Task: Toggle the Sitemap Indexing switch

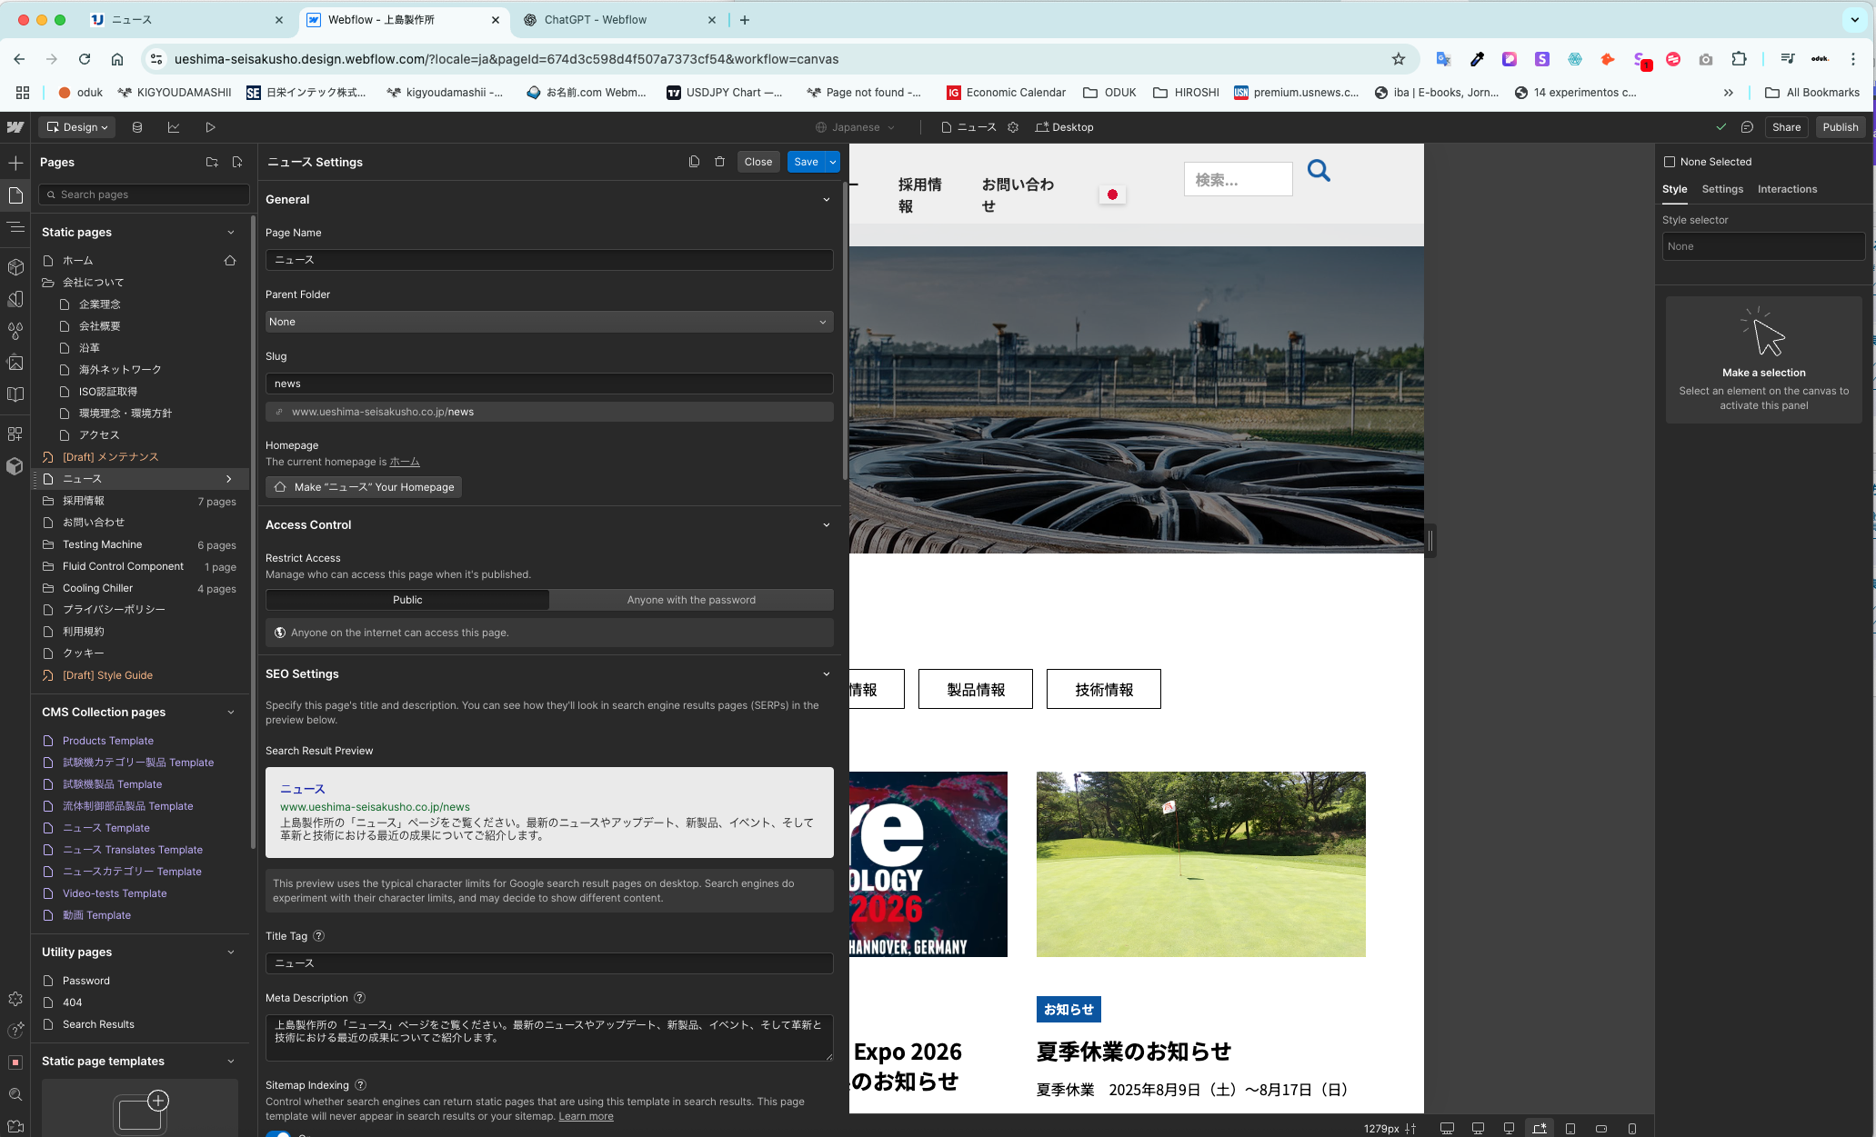Action: click(x=278, y=1133)
